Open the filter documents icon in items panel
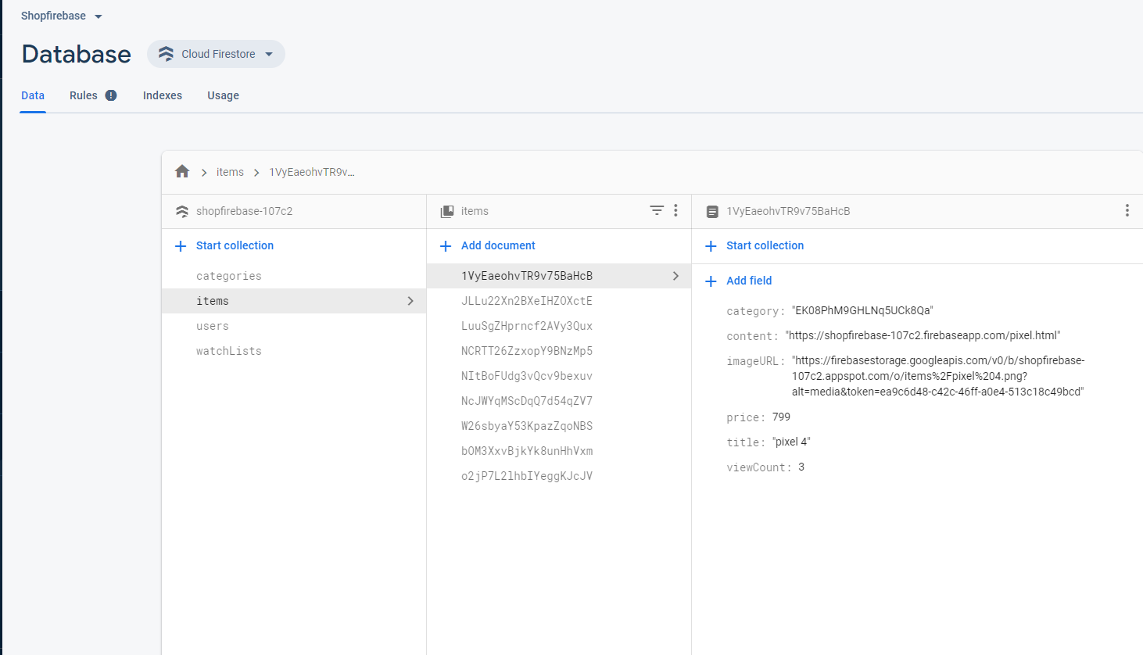The image size is (1143, 655). (x=657, y=210)
